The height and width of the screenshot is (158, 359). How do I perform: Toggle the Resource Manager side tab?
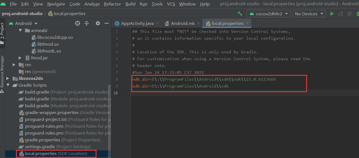pos(2,74)
